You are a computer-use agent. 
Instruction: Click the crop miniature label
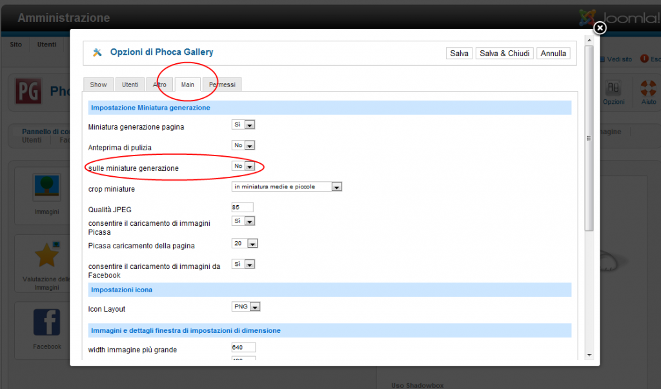click(111, 189)
